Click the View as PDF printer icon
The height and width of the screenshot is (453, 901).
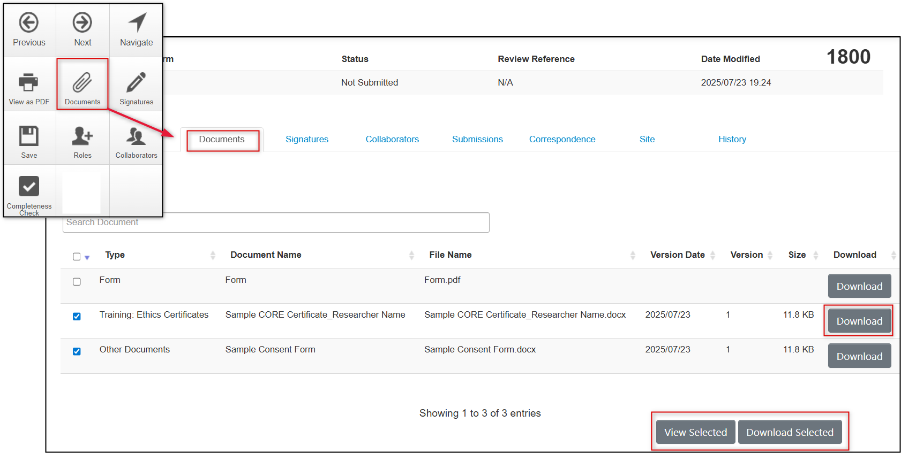(29, 83)
